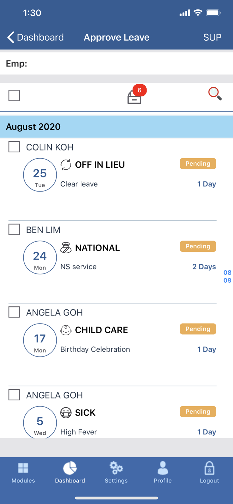
Task: Click the Child Care baby face icon
Action: [x=66, y=330]
